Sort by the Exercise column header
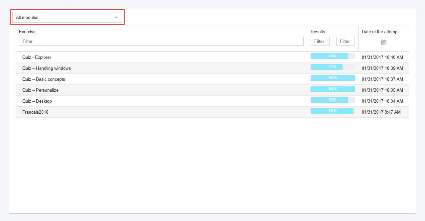 27,32
